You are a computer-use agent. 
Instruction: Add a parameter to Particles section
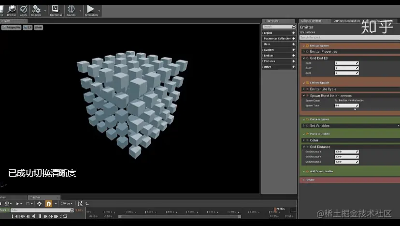pyautogui.click(x=294, y=61)
